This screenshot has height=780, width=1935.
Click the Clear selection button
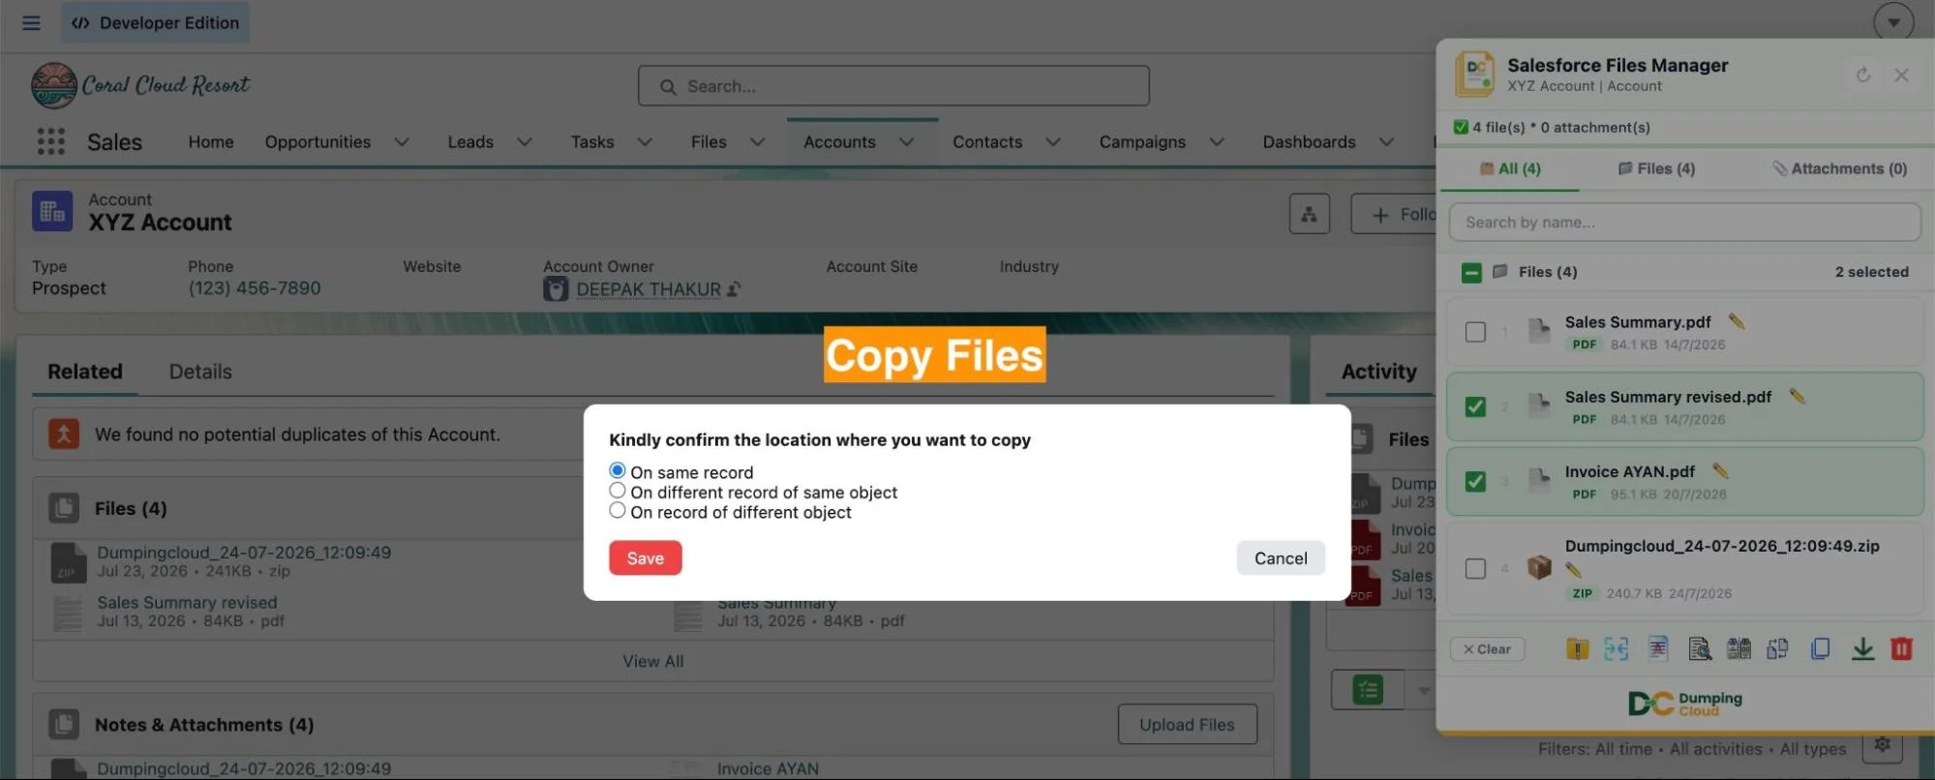tap(1487, 649)
